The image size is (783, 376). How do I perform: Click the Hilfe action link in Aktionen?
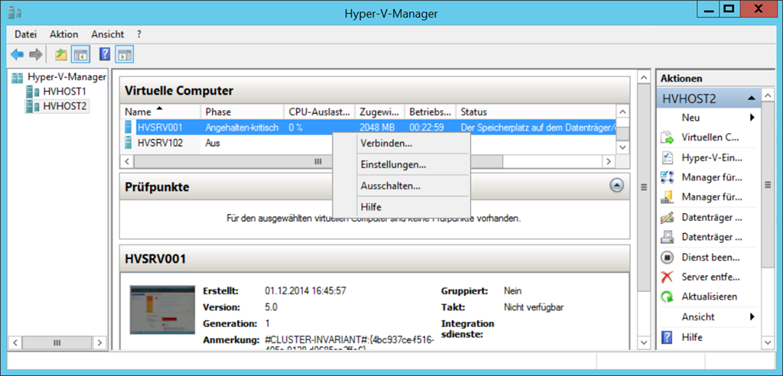(691, 337)
